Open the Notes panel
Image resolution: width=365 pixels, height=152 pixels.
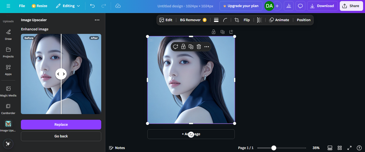pyautogui.click(x=117, y=148)
